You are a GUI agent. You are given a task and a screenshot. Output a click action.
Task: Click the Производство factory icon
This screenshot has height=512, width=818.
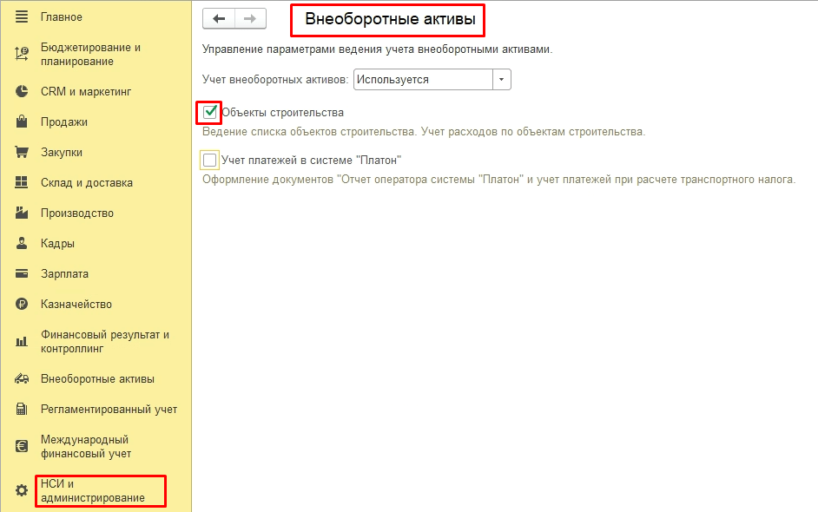[x=22, y=213]
